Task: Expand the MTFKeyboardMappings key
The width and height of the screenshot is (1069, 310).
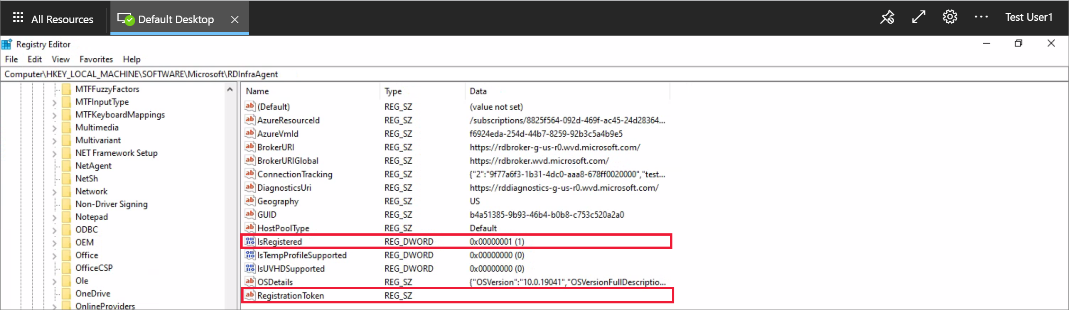Action: 54,115
